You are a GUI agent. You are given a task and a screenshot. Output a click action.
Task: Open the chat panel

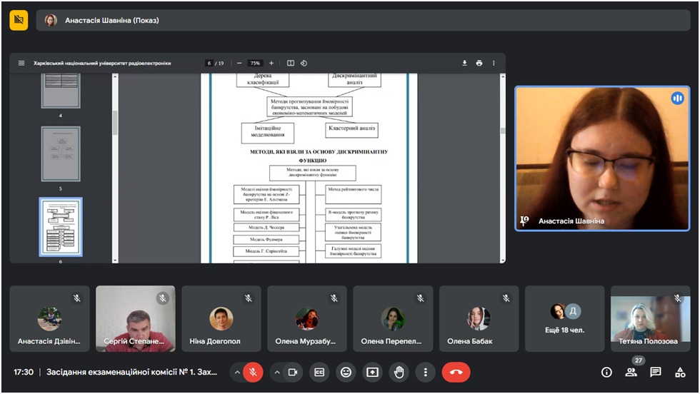656,372
